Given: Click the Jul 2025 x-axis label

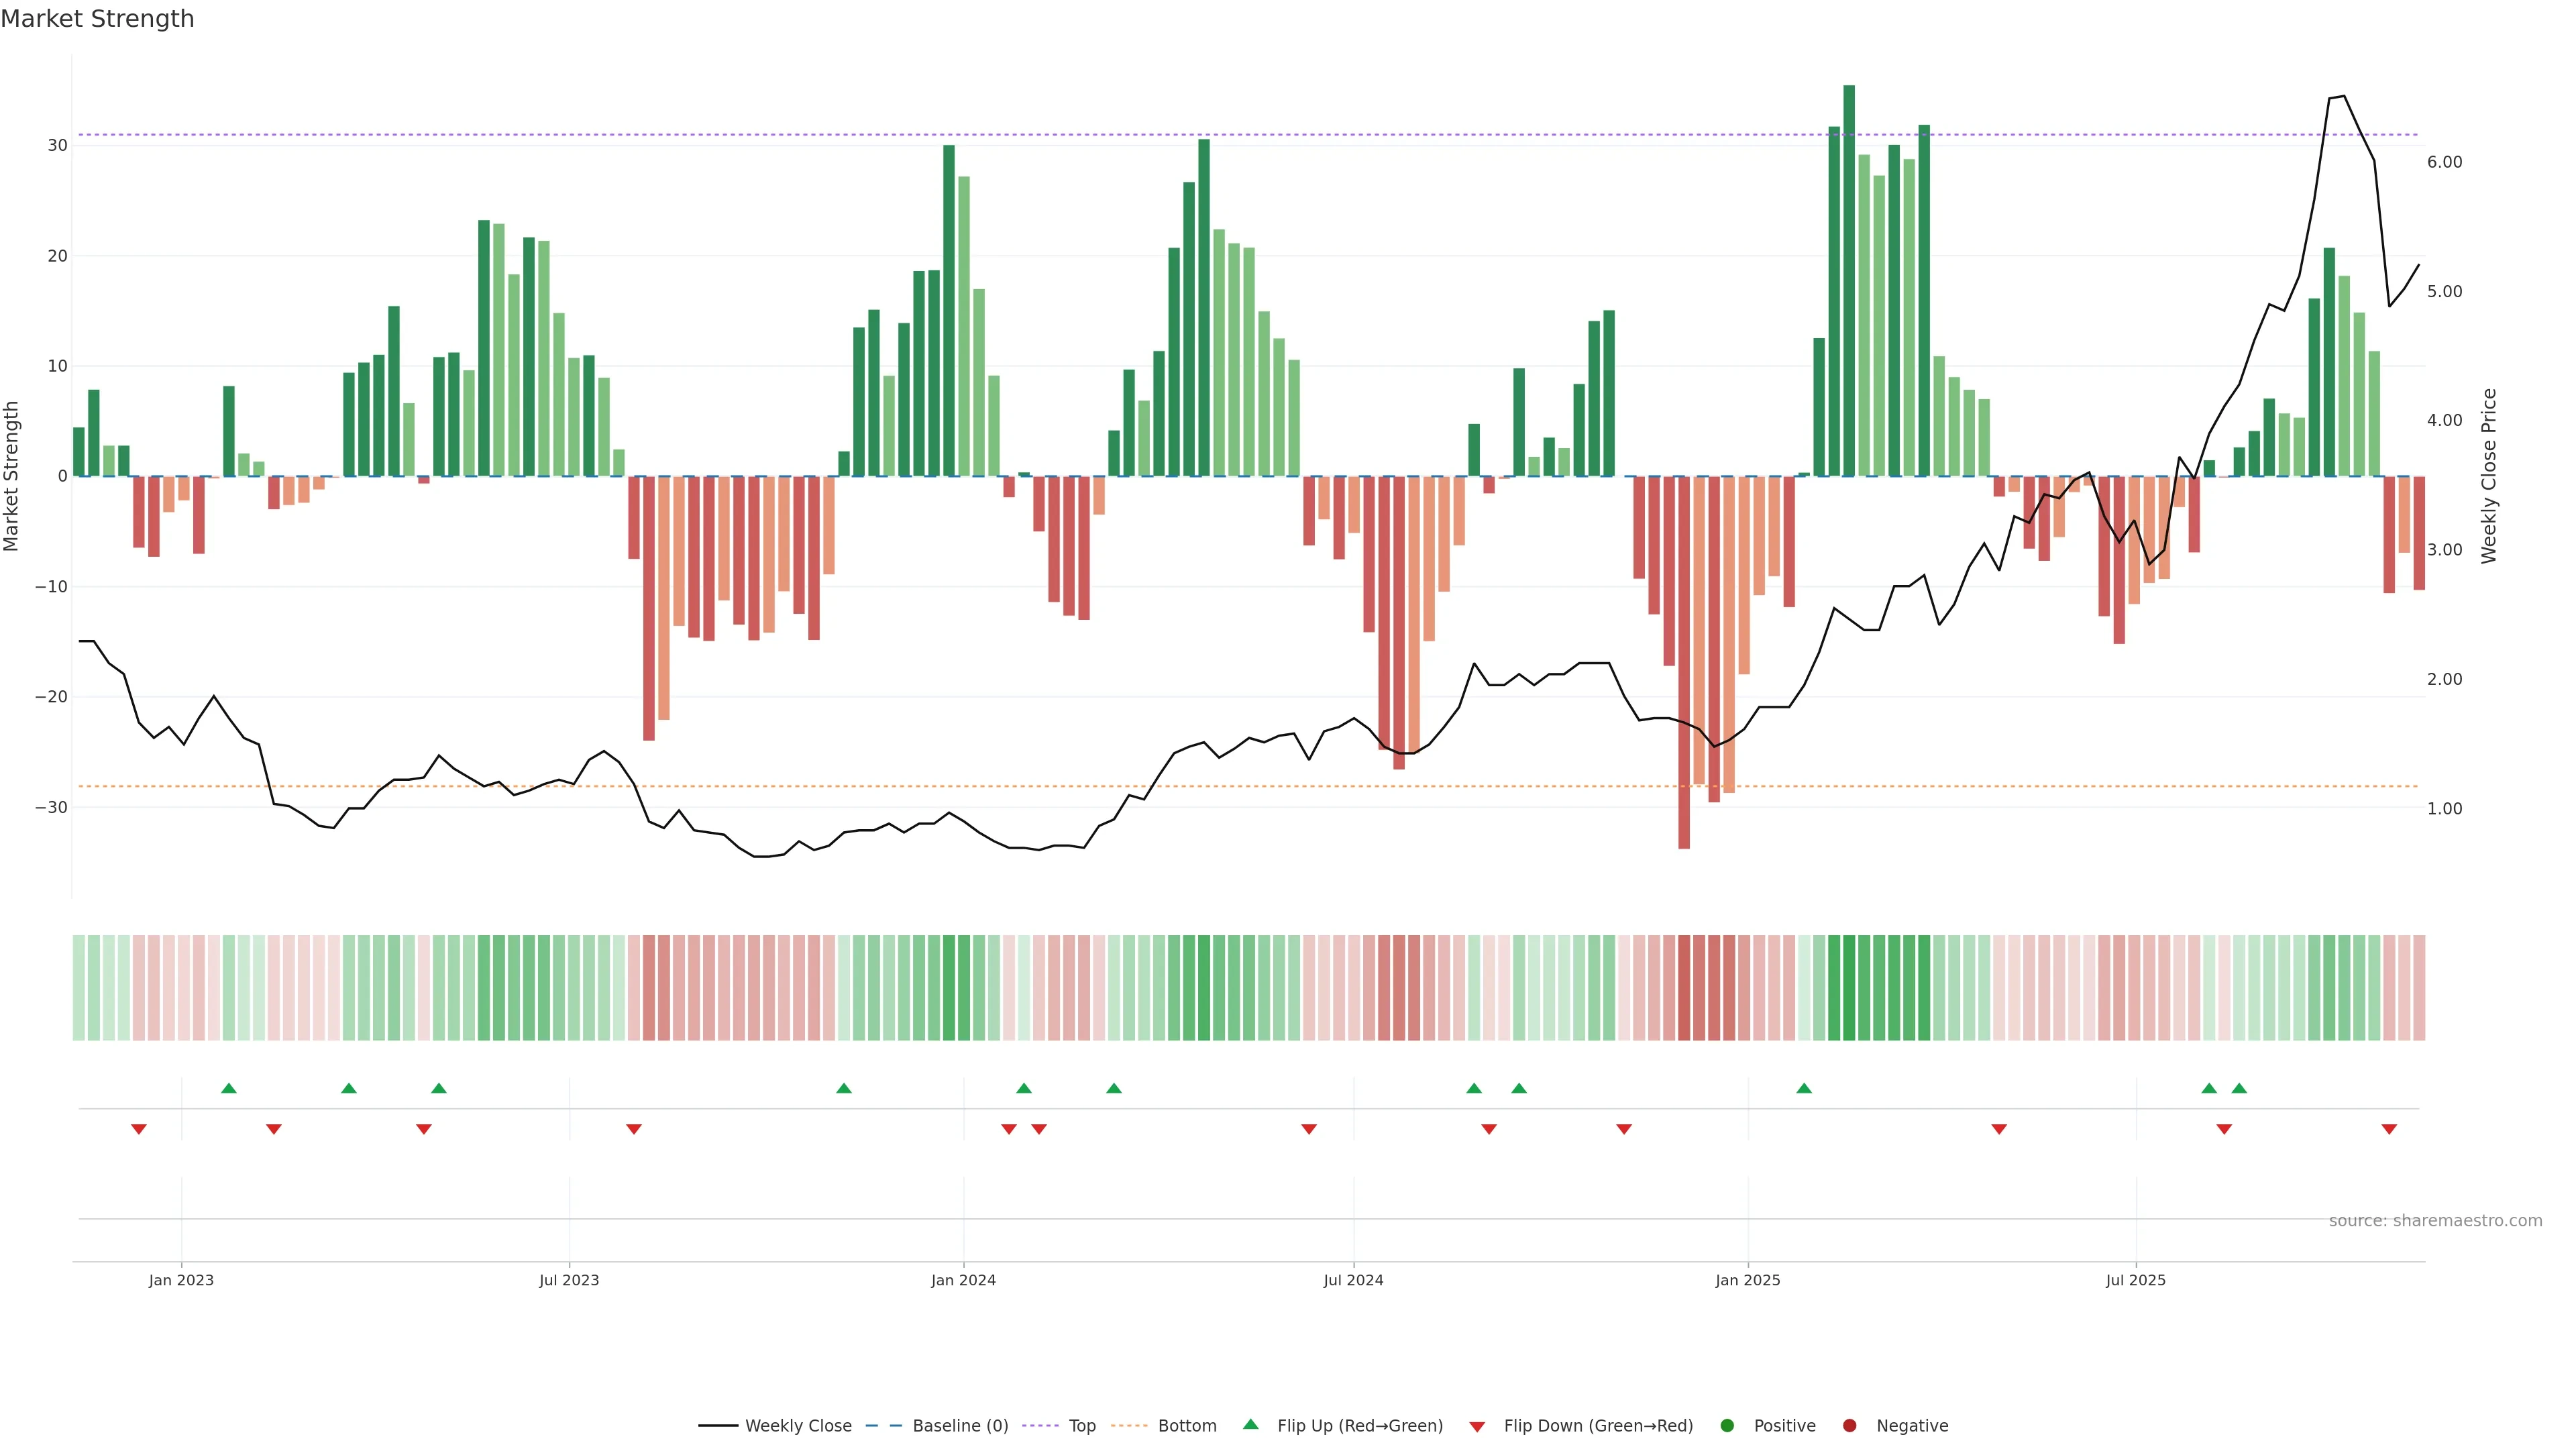Looking at the screenshot, I should [x=2135, y=1280].
